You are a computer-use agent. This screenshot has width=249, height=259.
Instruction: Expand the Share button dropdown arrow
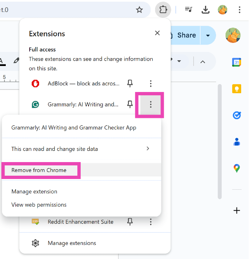(208, 35)
